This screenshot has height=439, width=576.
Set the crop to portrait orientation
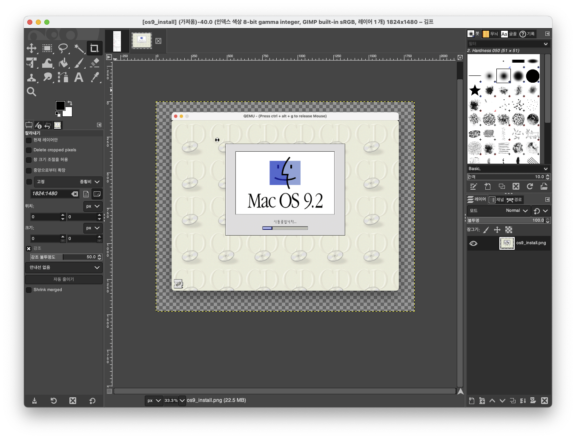pyautogui.click(x=86, y=194)
